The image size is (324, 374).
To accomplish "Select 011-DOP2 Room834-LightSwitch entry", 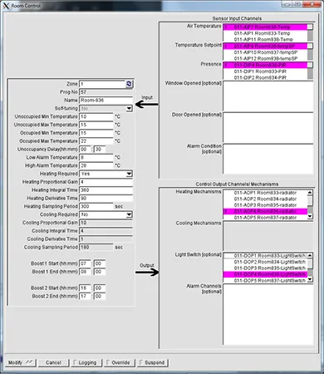I will [x=265, y=262].
